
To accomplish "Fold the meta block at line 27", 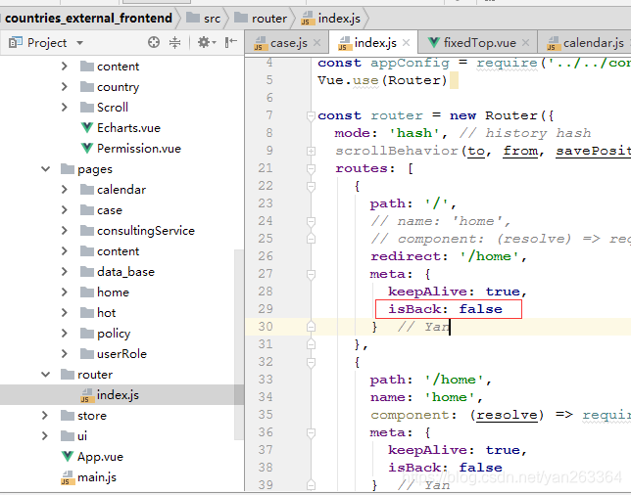I will [311, 274].
